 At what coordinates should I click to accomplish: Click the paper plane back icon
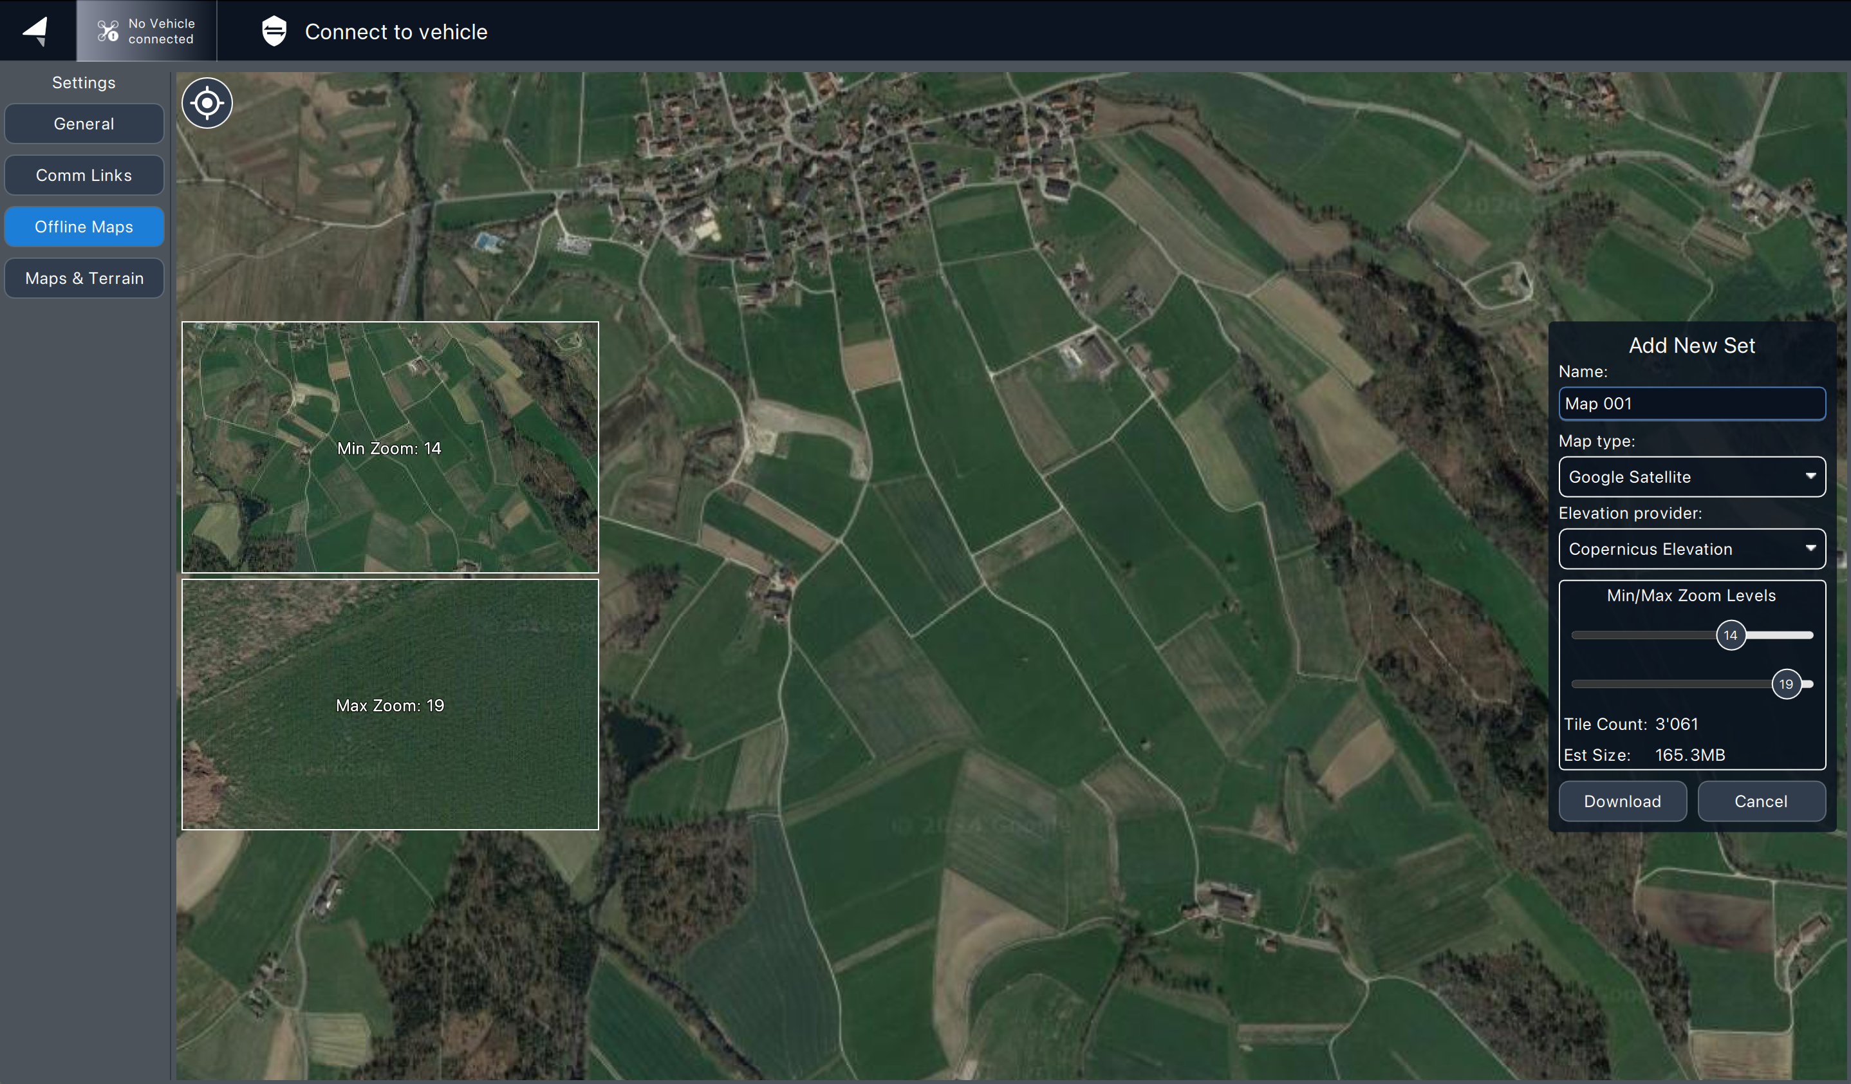(x=35, y=31)
